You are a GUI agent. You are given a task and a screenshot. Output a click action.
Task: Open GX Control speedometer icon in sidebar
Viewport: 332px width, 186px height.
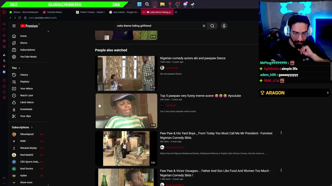(4, 29)
